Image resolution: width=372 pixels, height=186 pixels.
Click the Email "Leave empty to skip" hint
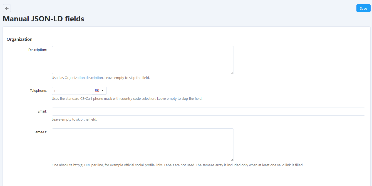(x=74, y=119)
